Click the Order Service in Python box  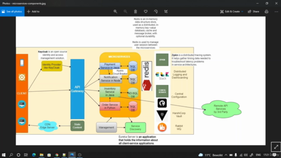pos(110,106)
